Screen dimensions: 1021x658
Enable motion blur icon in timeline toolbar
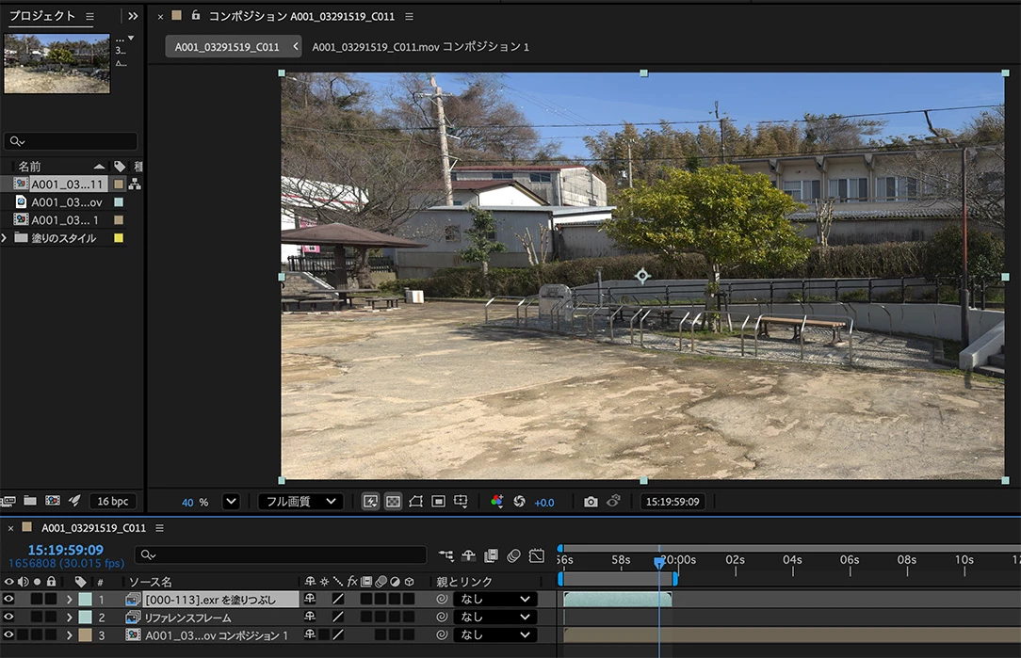[513, 555]
